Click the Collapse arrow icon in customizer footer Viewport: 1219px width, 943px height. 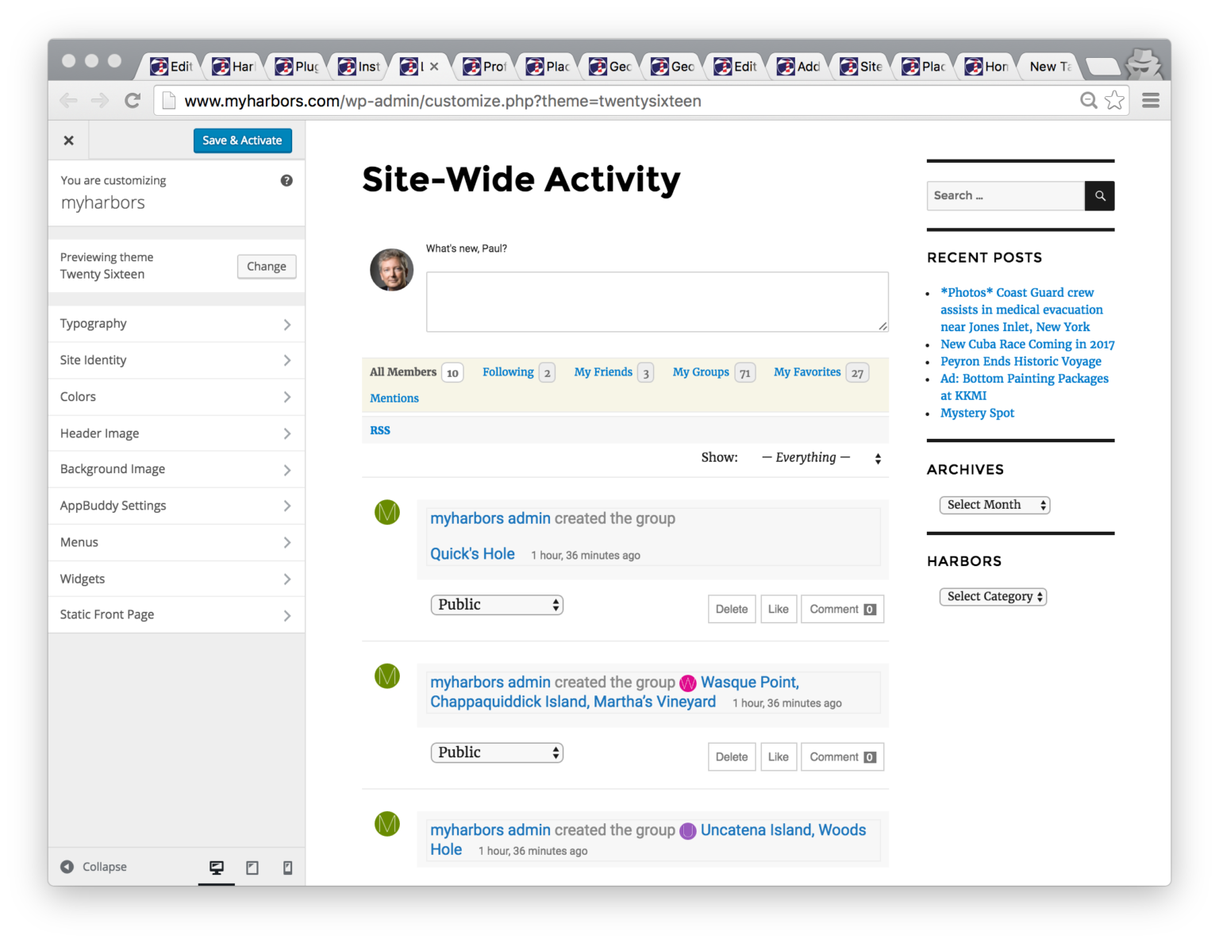pos(67,867)
